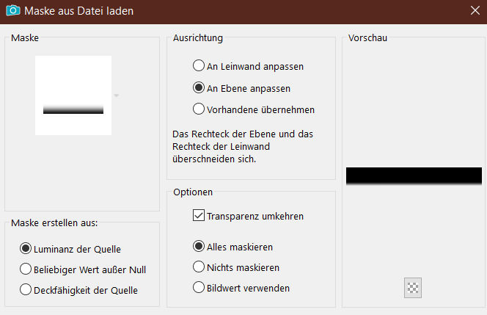Choose the An Ebene anpassen radio button
This screenshot has width=487, height=315.
click(199, 88)
